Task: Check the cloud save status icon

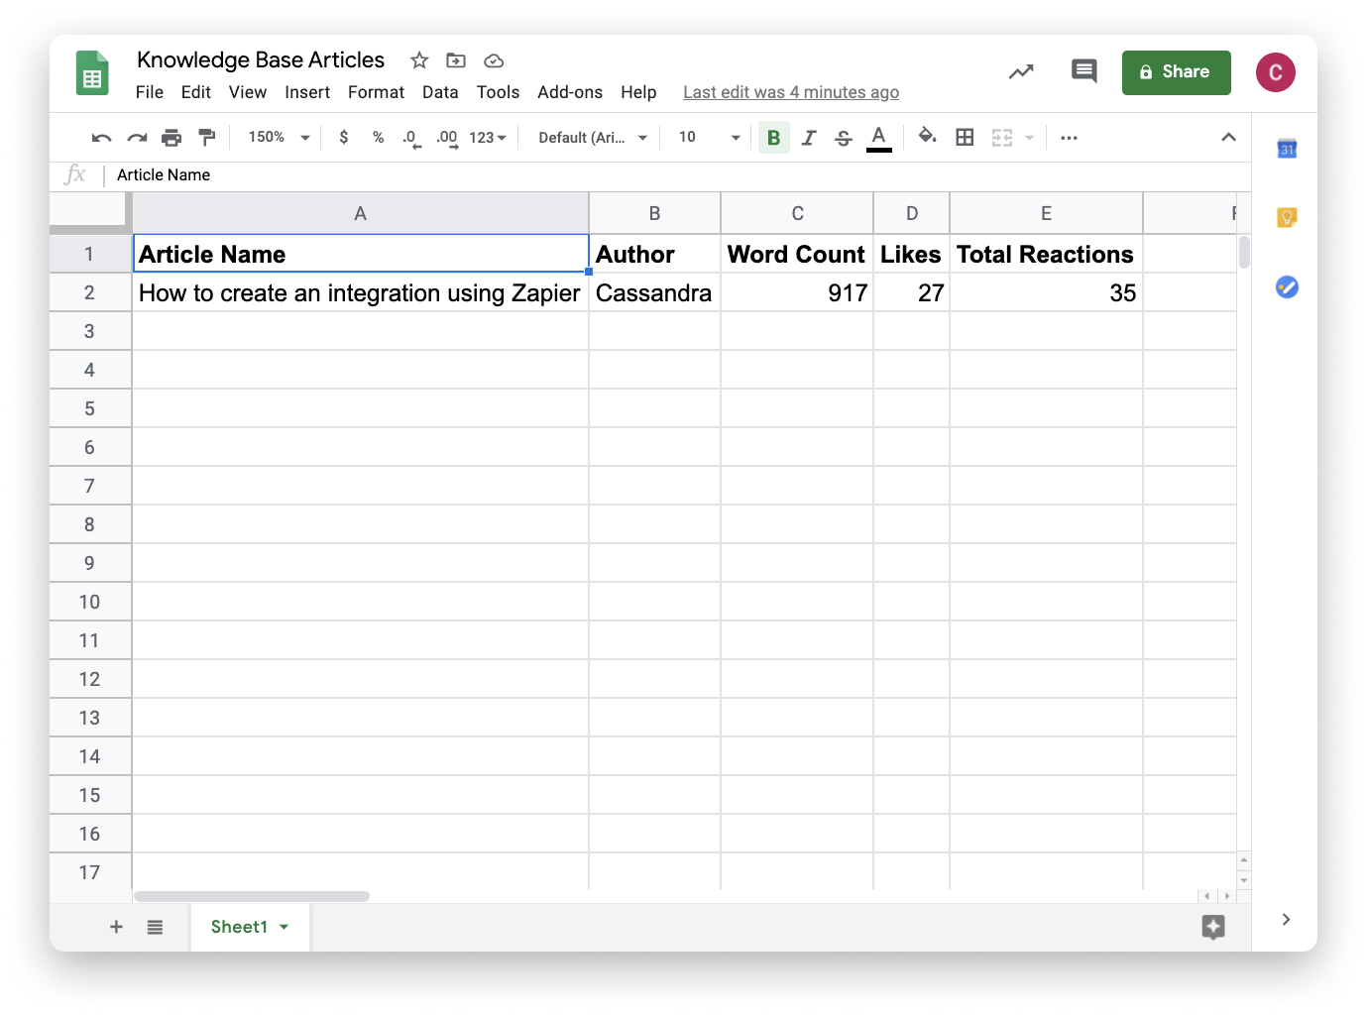Action: (494, 60)
